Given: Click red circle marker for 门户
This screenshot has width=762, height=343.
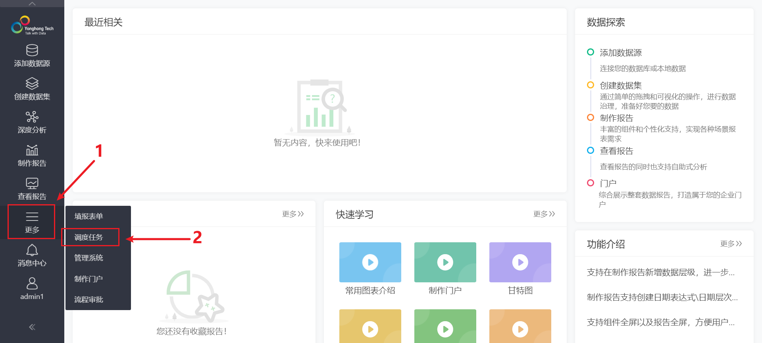Looking at the screenshot, I should (591, 183).
